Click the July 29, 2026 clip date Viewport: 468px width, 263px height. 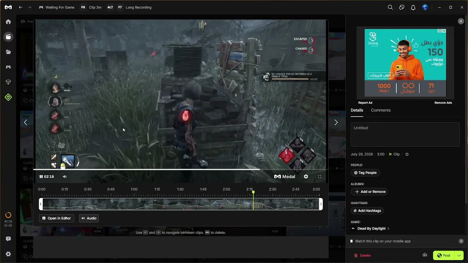tap(362, 154)
